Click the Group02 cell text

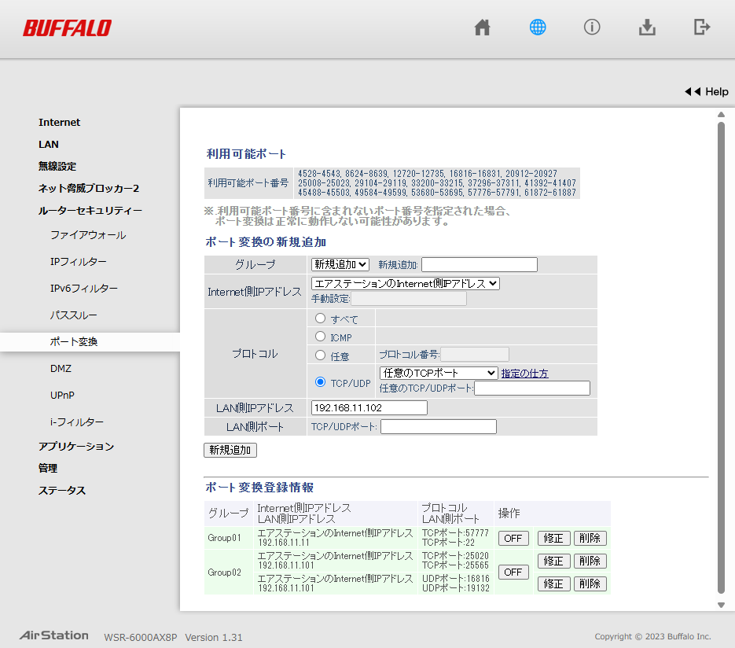225,573
